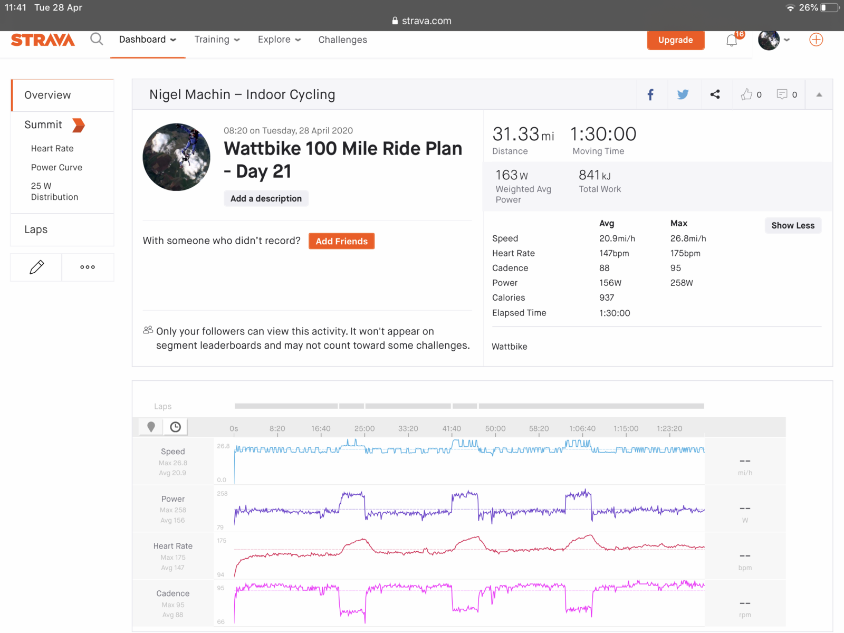Image resolution: width=844 pixels, height=633 pixels.
Task: Select the first lap bar
Action: (286, 406)
